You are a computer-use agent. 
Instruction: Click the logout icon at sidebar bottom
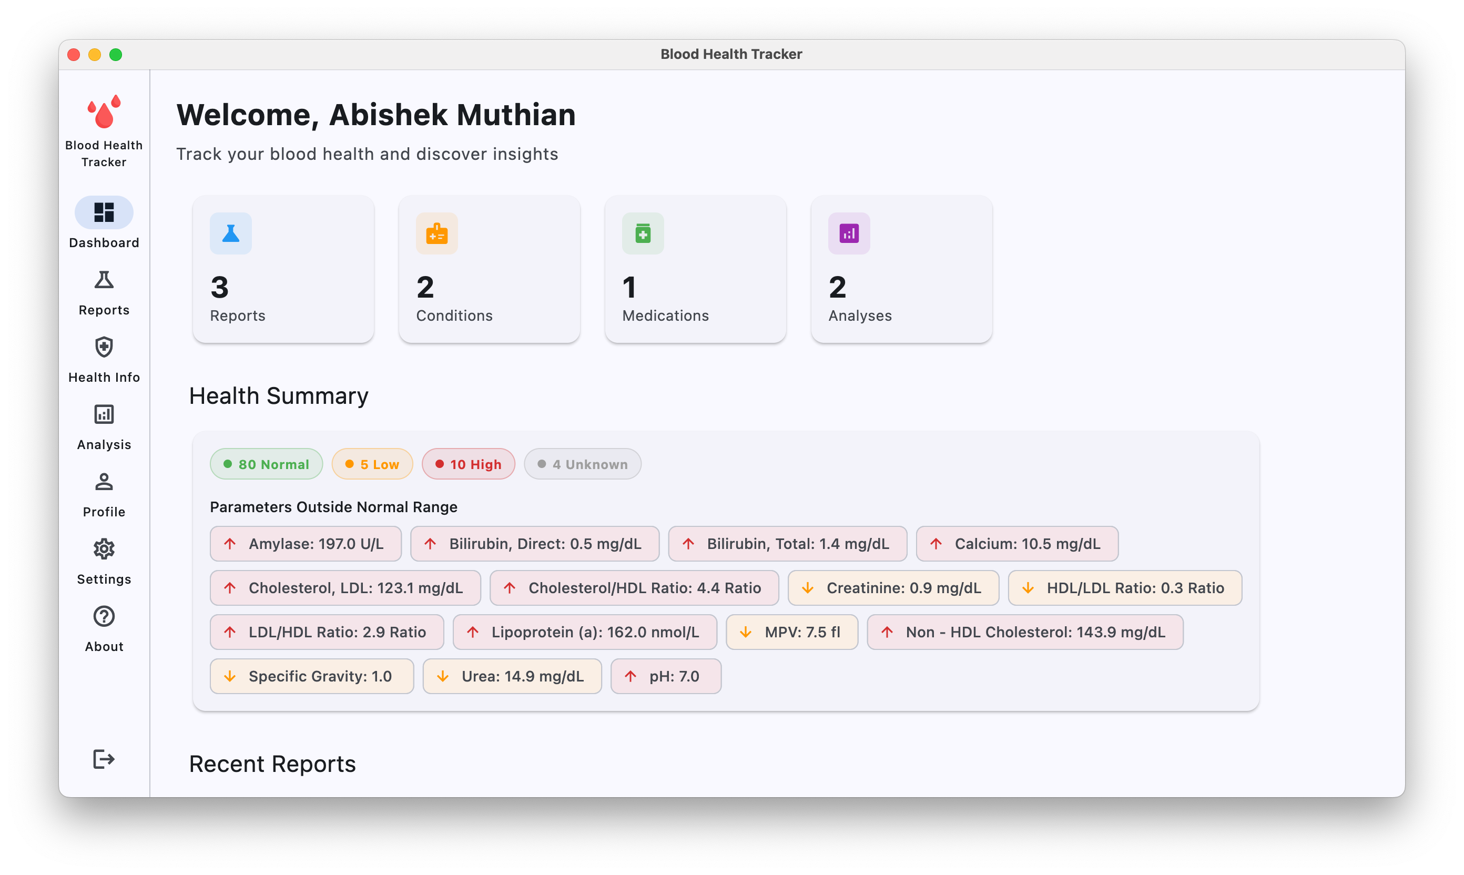(104, 759)
